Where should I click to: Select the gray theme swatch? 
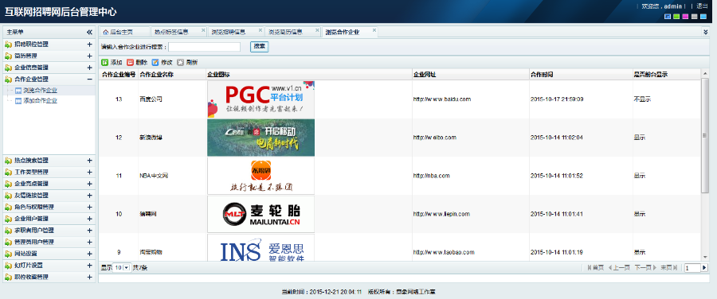point(694,17)
